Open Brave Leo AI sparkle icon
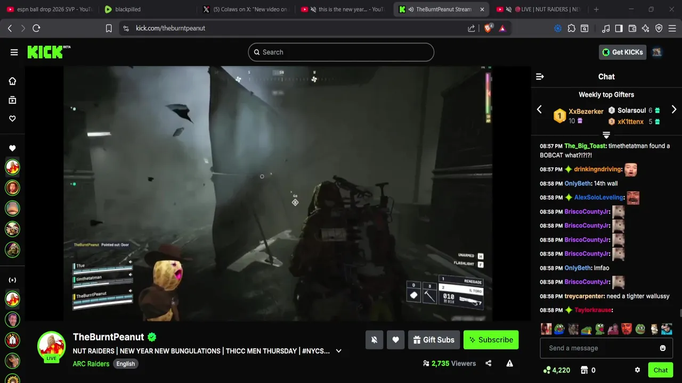The width and height of the screenshot is (682, 383). (x=646, y=28)
